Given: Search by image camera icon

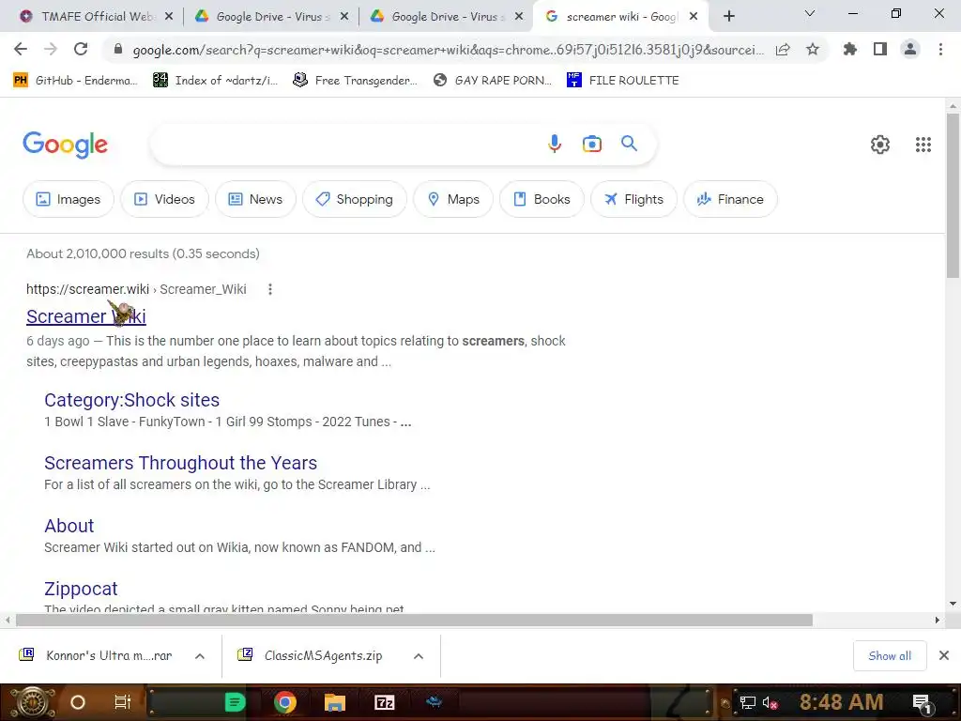Looking at the screenshot, I should pyautogui.click(x=591, y=144).
